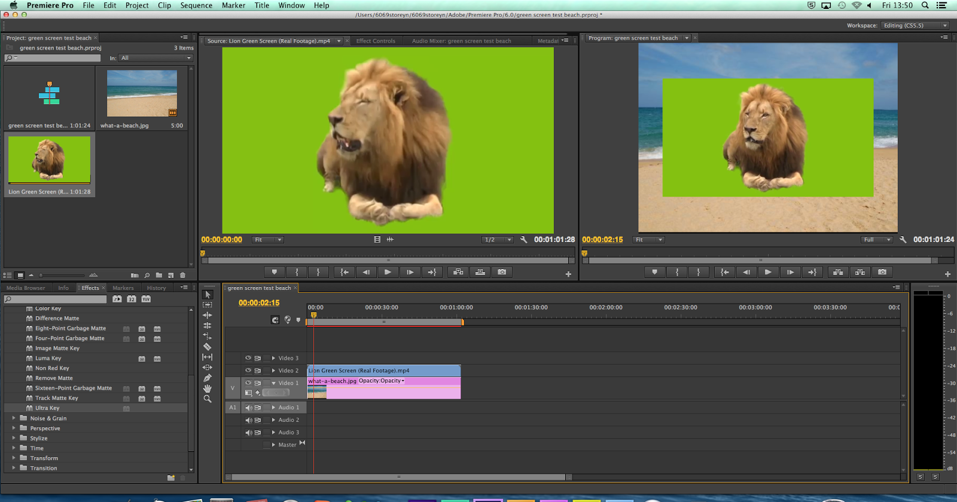This screenshot has height=502, width=957.
Task: Expand the Noise & Grain effects folder
Action: point(14,418)
